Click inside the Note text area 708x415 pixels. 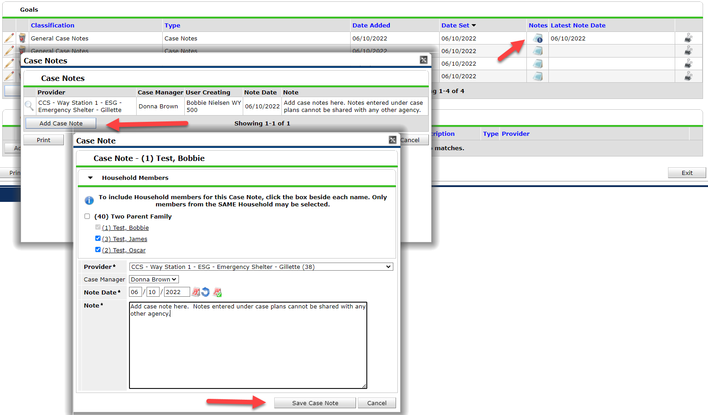coord(248,345)
